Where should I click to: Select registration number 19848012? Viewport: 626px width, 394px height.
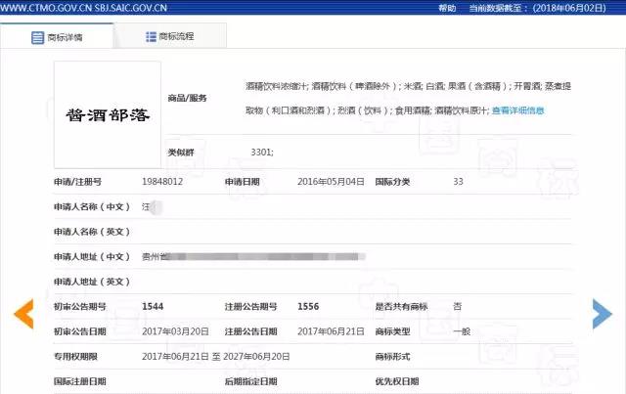(162, 182)
